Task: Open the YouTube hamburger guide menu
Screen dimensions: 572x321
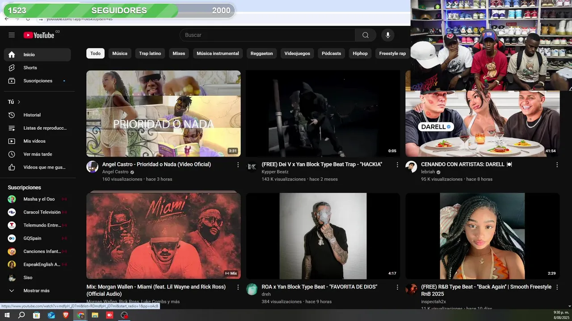Action: coord(12,35)
